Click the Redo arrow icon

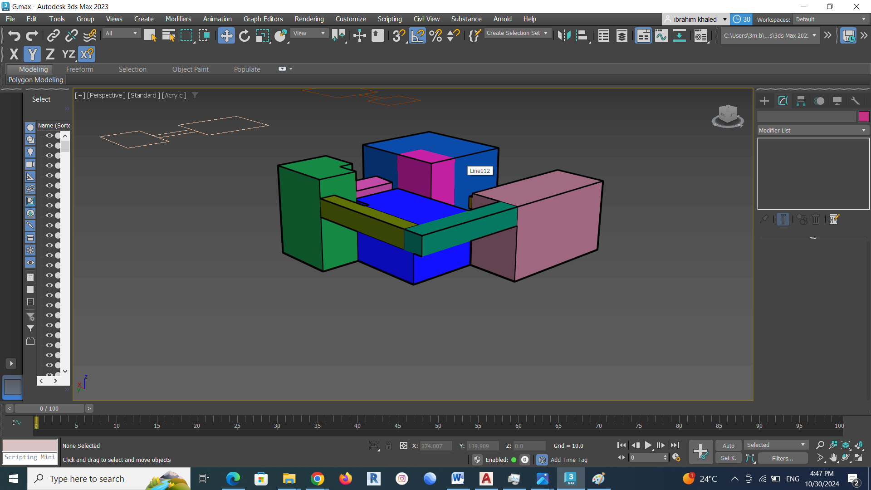32,35
